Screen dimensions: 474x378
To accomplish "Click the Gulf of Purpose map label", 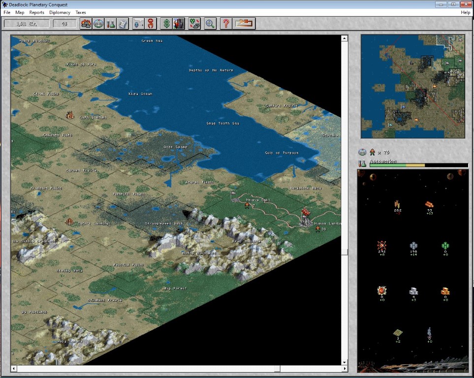I will (x=282, y=153).
